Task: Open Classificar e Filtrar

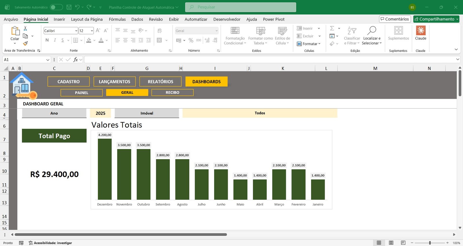Action: point(352,36)
